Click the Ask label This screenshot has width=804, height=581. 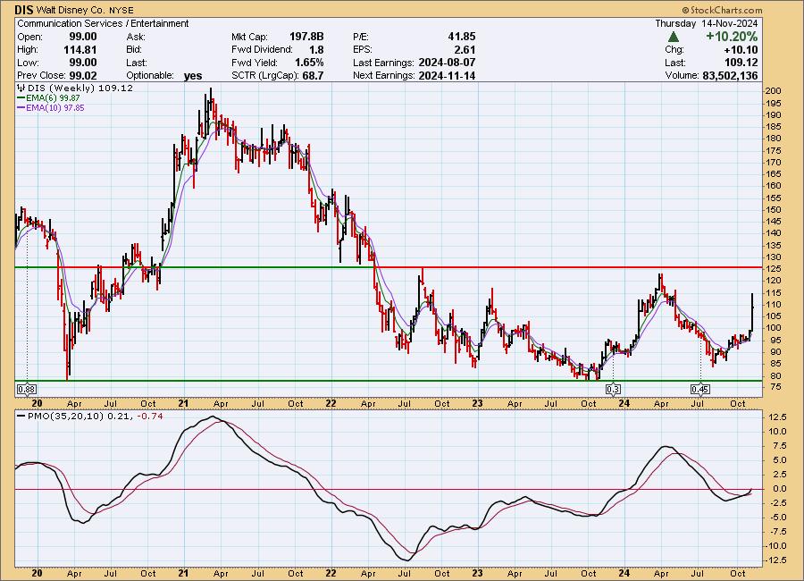pos(136,37)
